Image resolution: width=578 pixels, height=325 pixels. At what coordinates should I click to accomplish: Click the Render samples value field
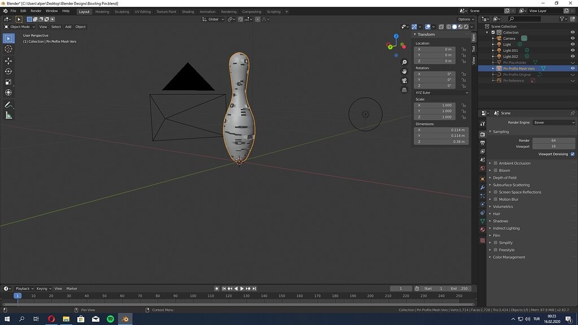click(x=554, y=140)
